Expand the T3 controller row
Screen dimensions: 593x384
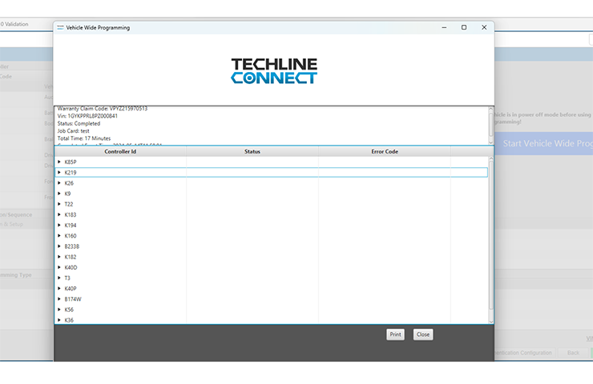click(59, 278)
